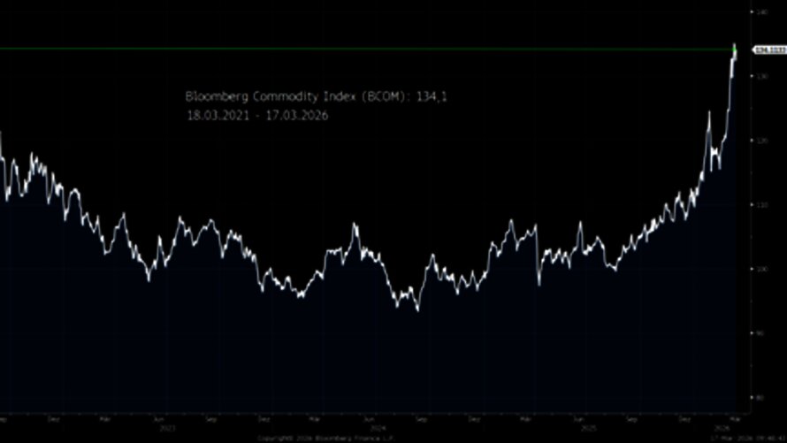Click the 140 y-axis label
The height and width of the screenshot is (443, 787).
(x=760, y=12)
